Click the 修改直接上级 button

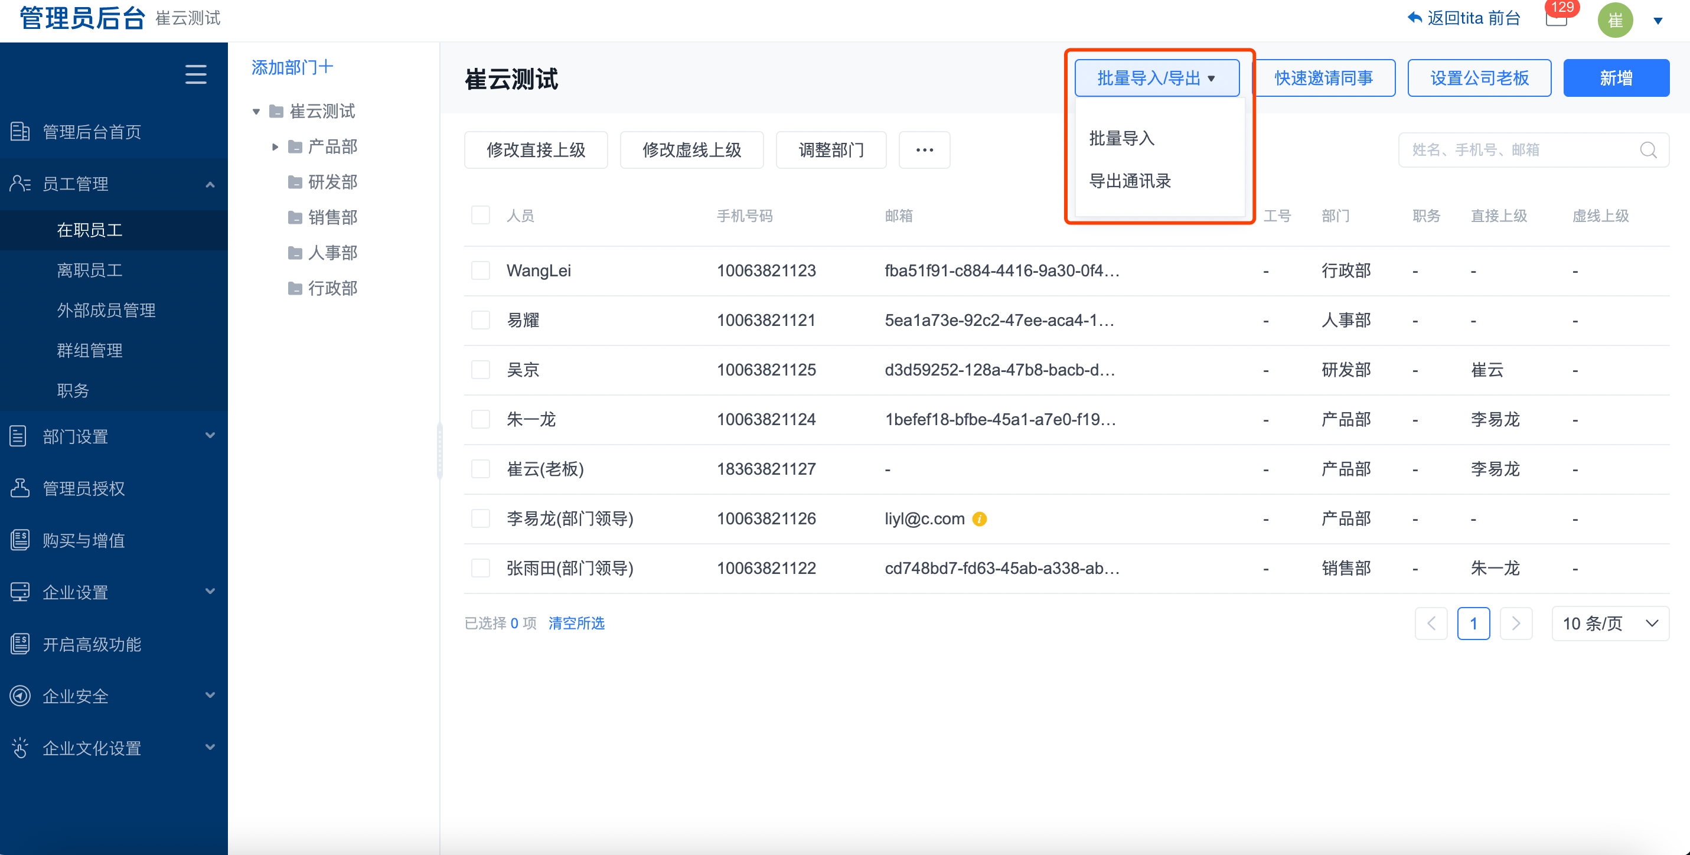click(x=536, y=149)
